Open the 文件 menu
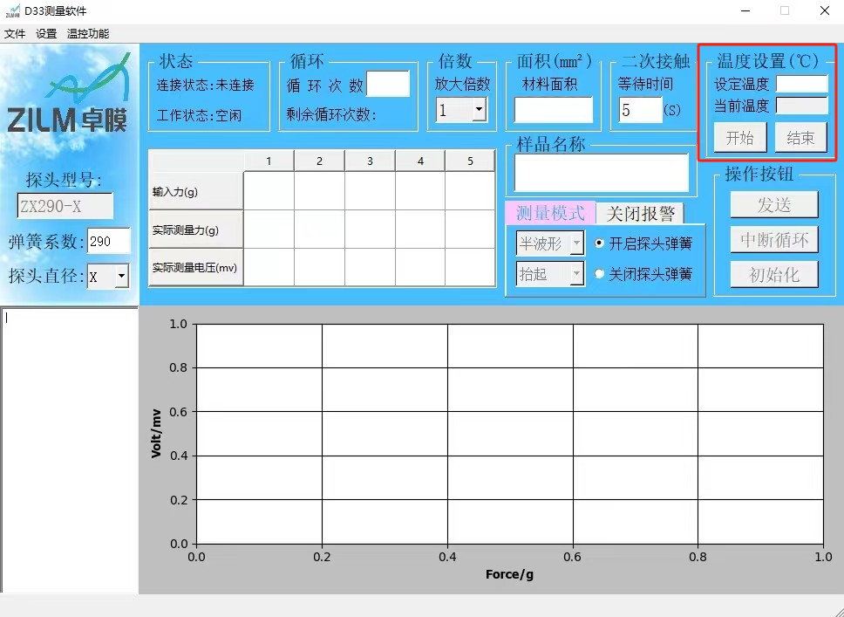 [15, 34]
